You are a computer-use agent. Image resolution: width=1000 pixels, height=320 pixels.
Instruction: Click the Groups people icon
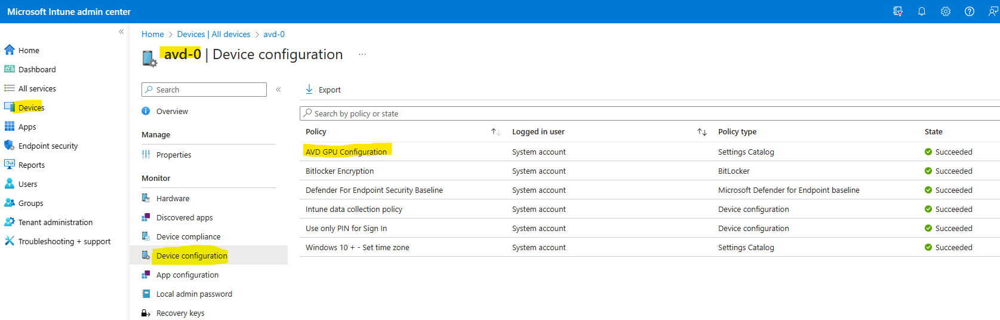10,203
